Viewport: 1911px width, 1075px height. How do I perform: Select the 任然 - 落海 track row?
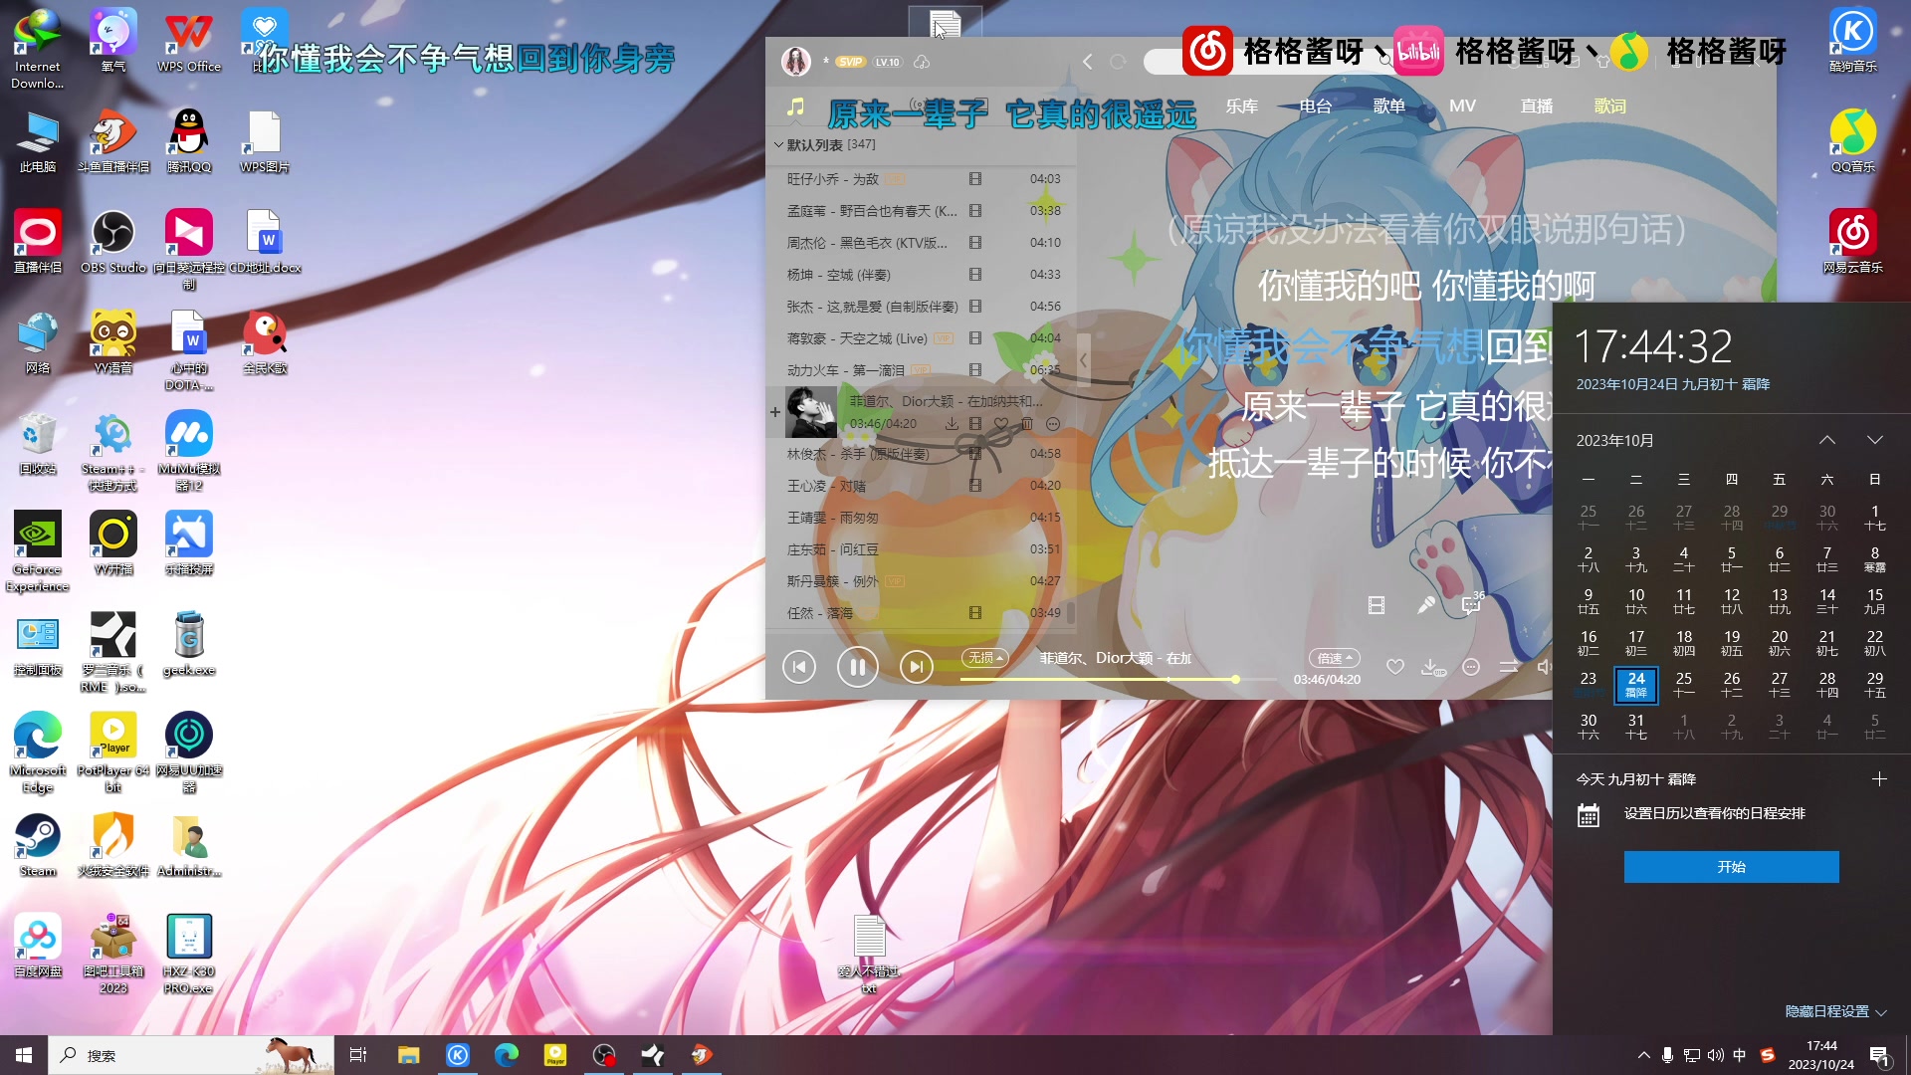921,613
